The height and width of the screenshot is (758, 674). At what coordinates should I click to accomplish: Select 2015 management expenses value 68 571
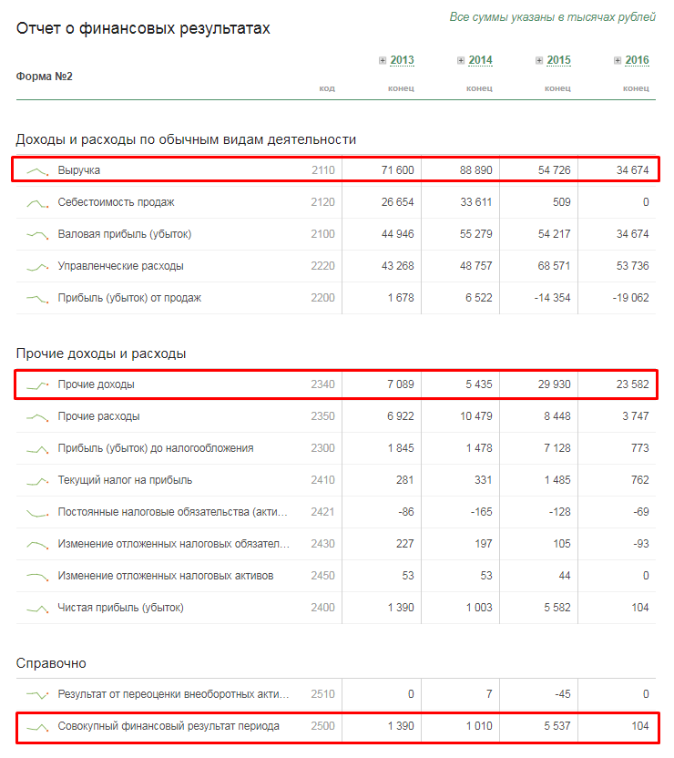(554, 266)
